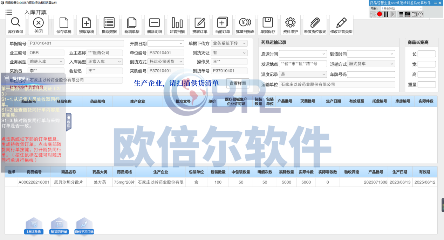Viewport: 444px width, 240px height.
Task: Click 单据编号 input field
Action: coord(76,43)
